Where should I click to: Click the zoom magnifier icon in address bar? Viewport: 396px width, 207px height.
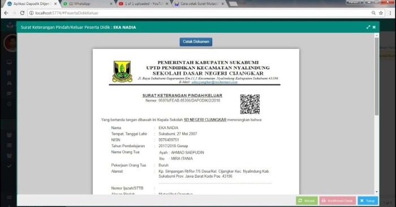pyautogui.click(x=373, y=13)
